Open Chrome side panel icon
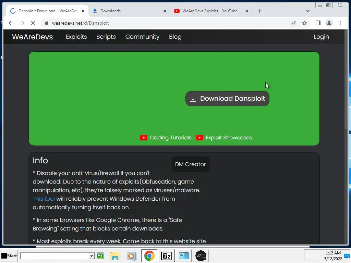The image size is (351, 263). click(318, 23)
